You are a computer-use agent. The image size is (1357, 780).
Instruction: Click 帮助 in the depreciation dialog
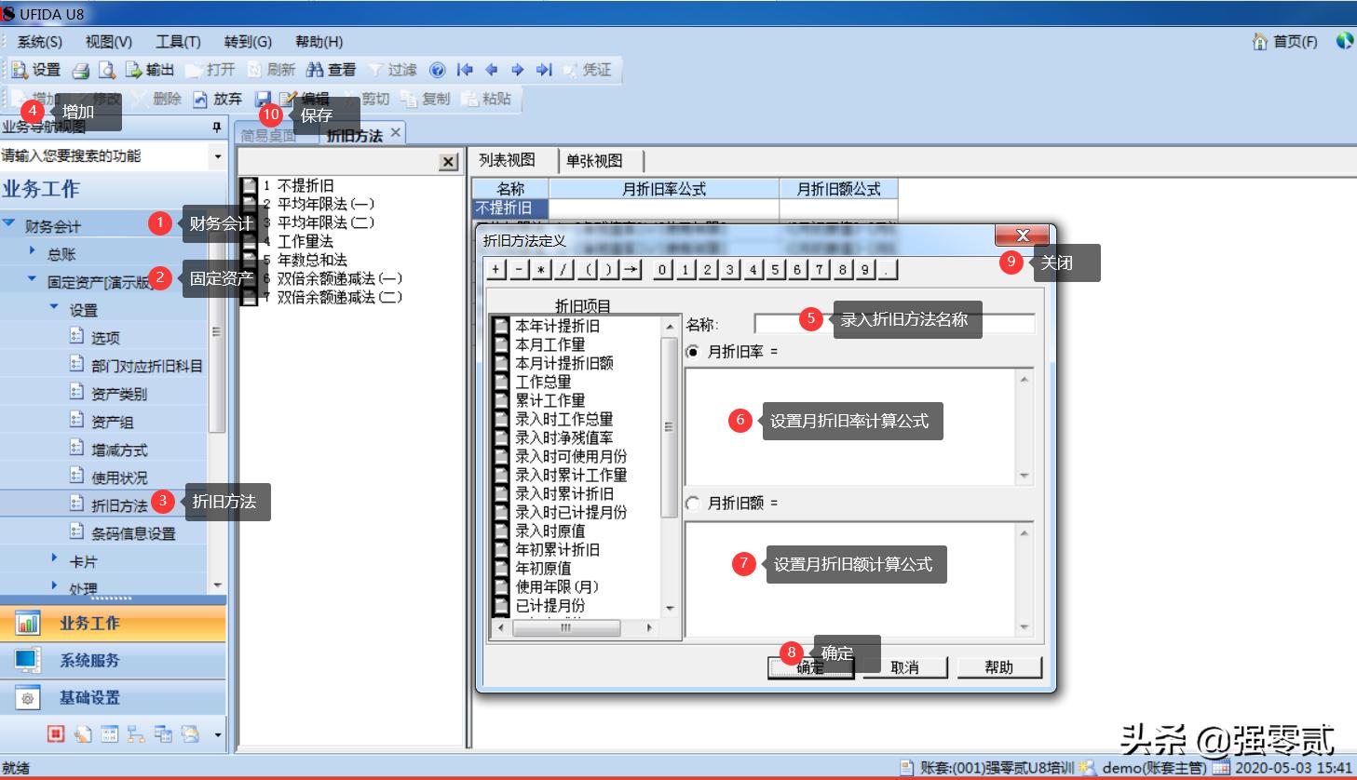point(998,666)
